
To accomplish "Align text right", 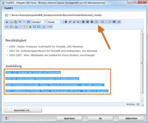I will (92, 22).
